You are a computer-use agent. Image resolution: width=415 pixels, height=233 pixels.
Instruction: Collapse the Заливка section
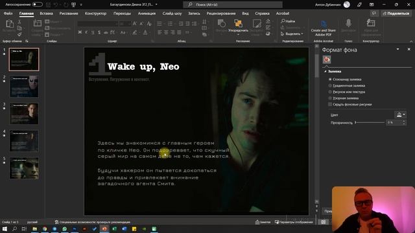coord(326,71)
